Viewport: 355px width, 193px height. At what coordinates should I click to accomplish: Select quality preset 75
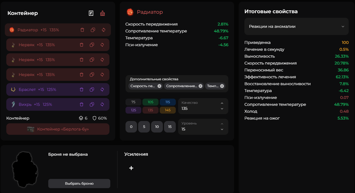click(133, 102)
